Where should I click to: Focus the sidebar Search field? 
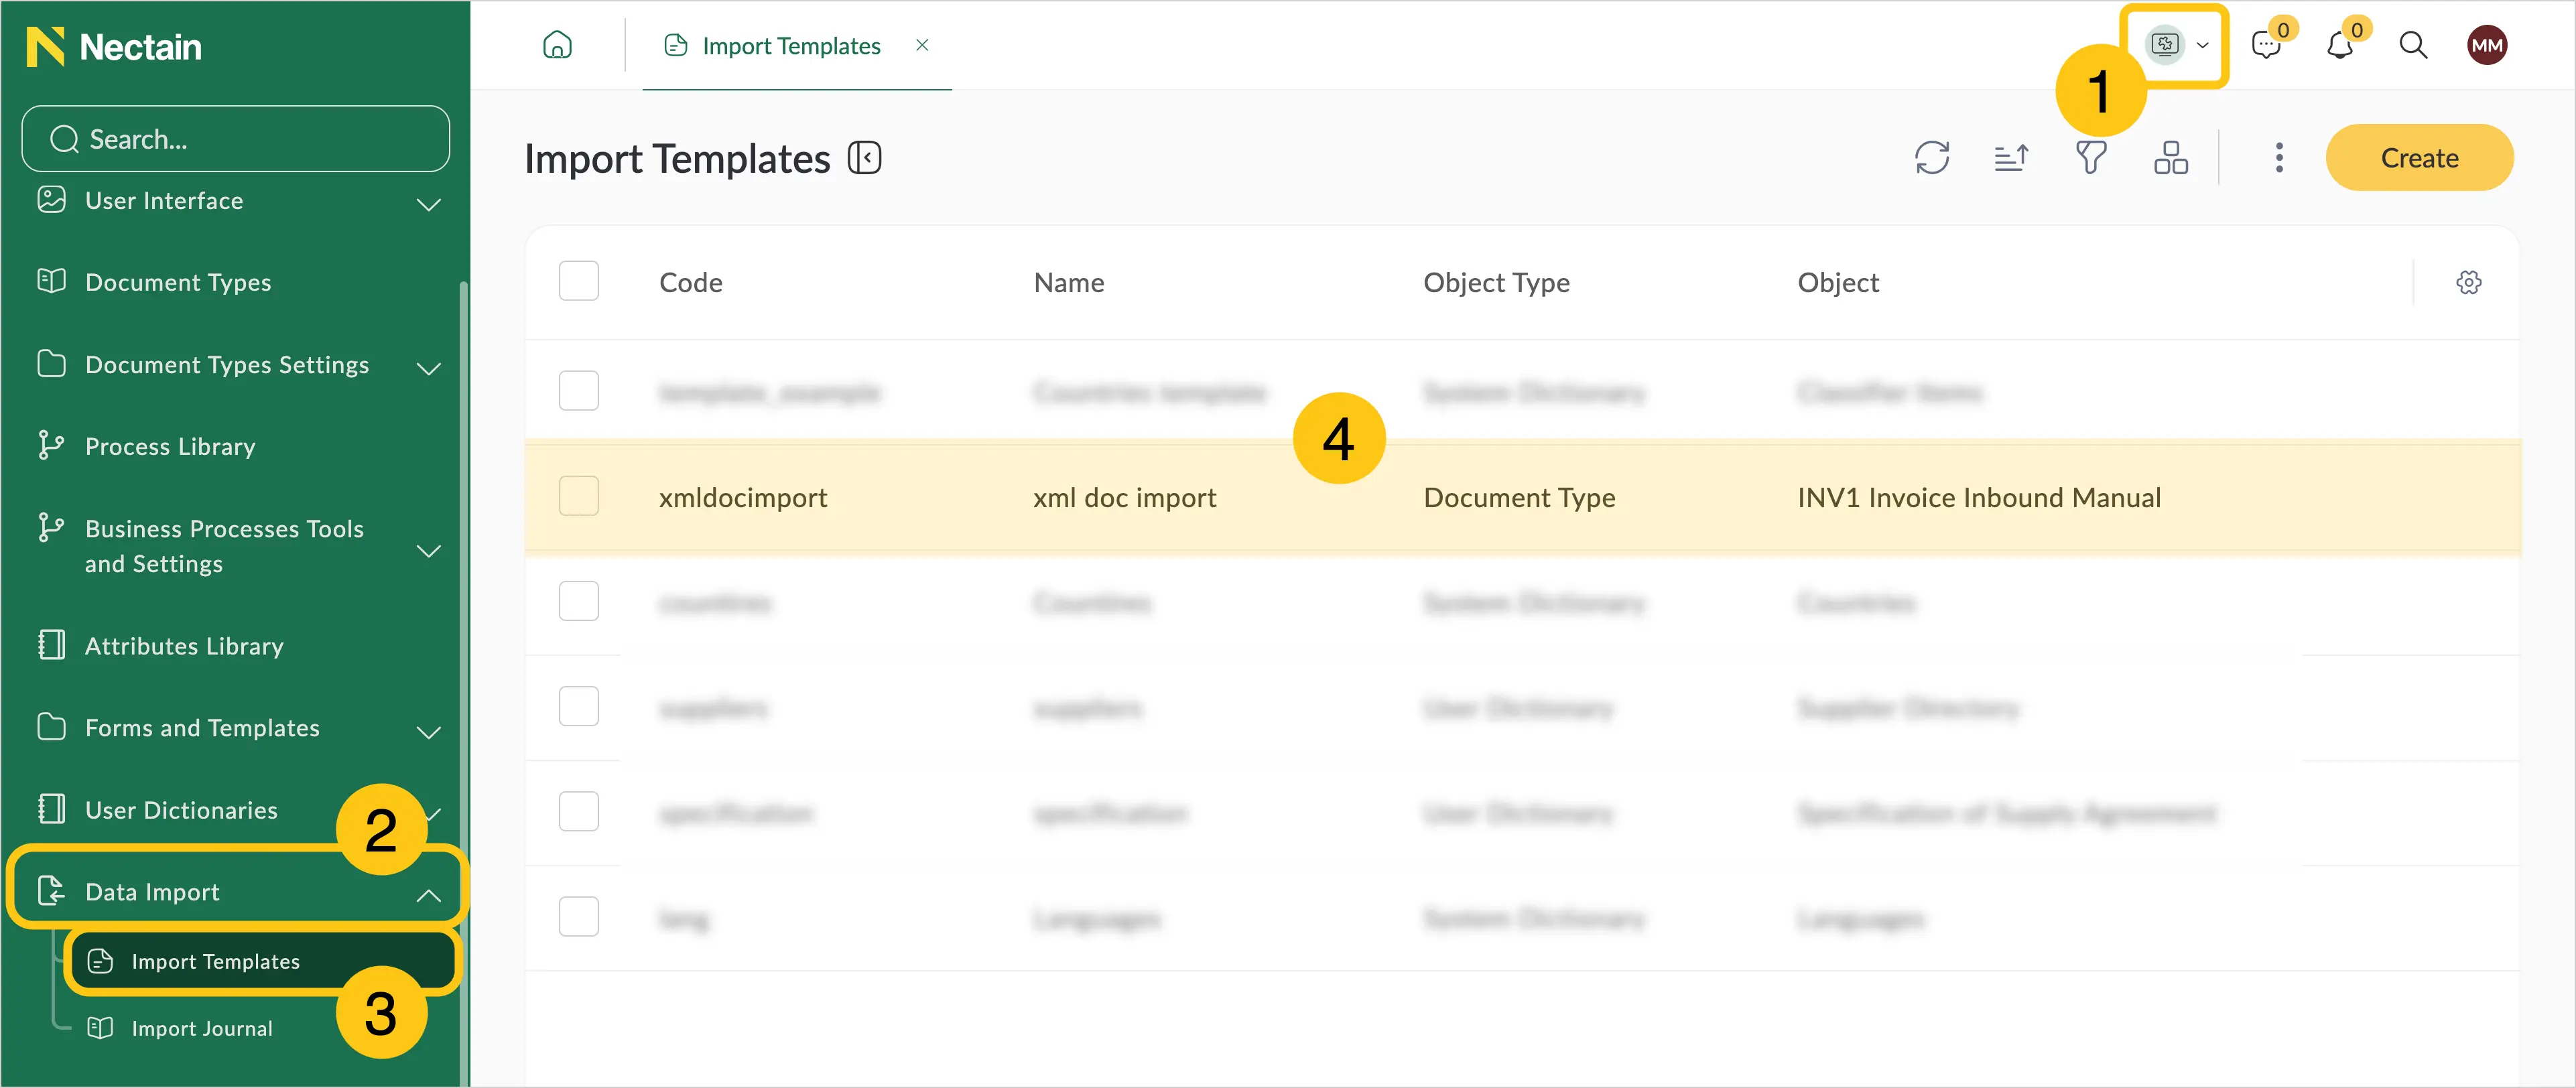236,139
